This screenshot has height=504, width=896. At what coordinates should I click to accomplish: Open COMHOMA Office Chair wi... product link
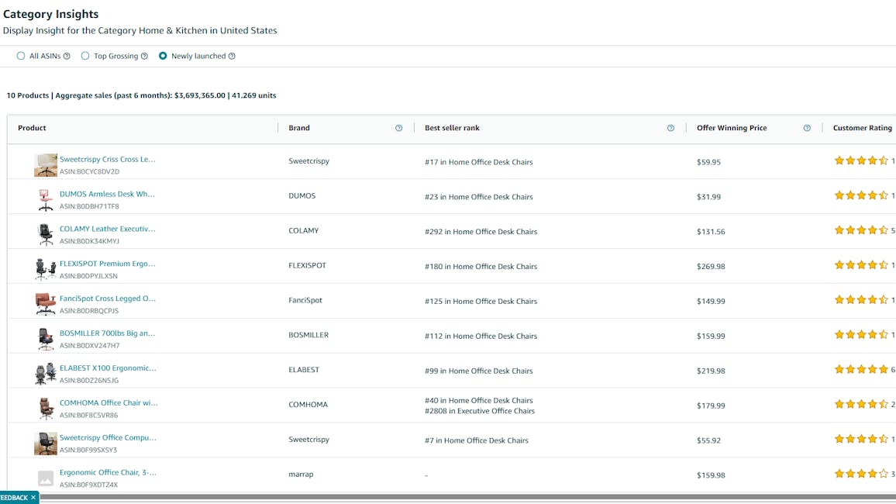[x=109, y=403]
